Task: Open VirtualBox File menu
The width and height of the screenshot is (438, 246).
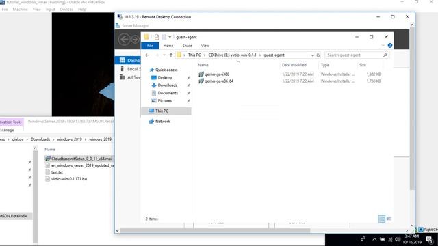Action: 5,9
